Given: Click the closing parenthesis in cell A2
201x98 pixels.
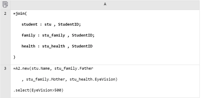Looking at the screenshot, I should pyautogui.click(x=14, y=57).
